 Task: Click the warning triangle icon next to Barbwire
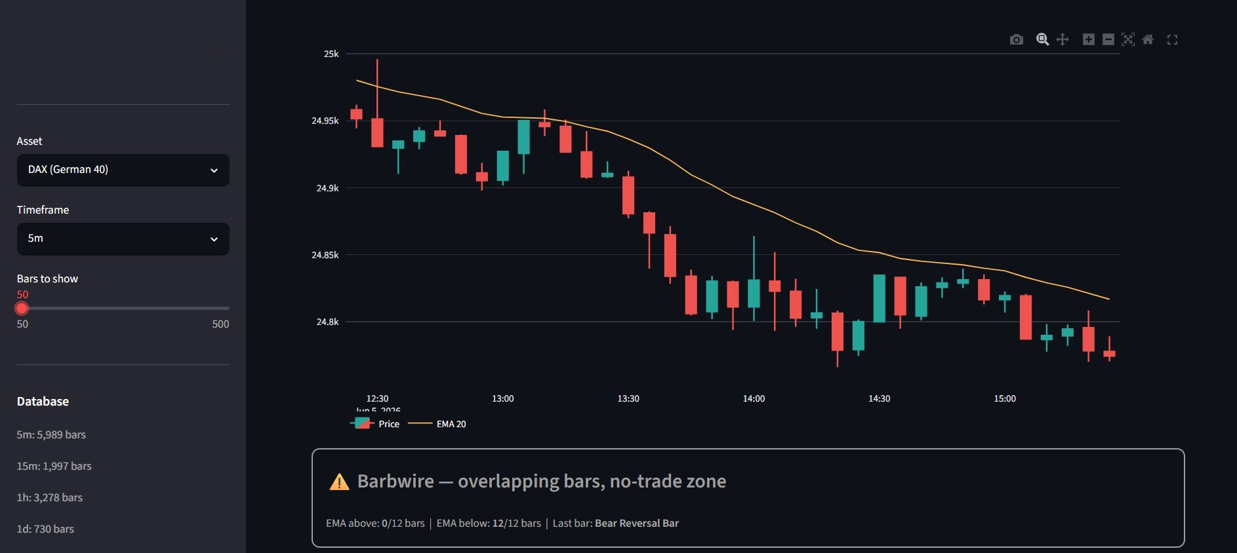point(339,482)
